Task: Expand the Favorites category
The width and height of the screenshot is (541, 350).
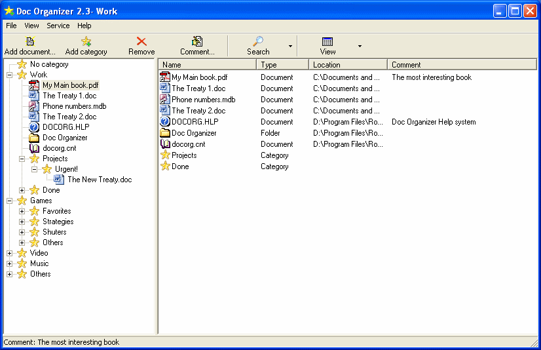Action: click(x=22, y=211)
